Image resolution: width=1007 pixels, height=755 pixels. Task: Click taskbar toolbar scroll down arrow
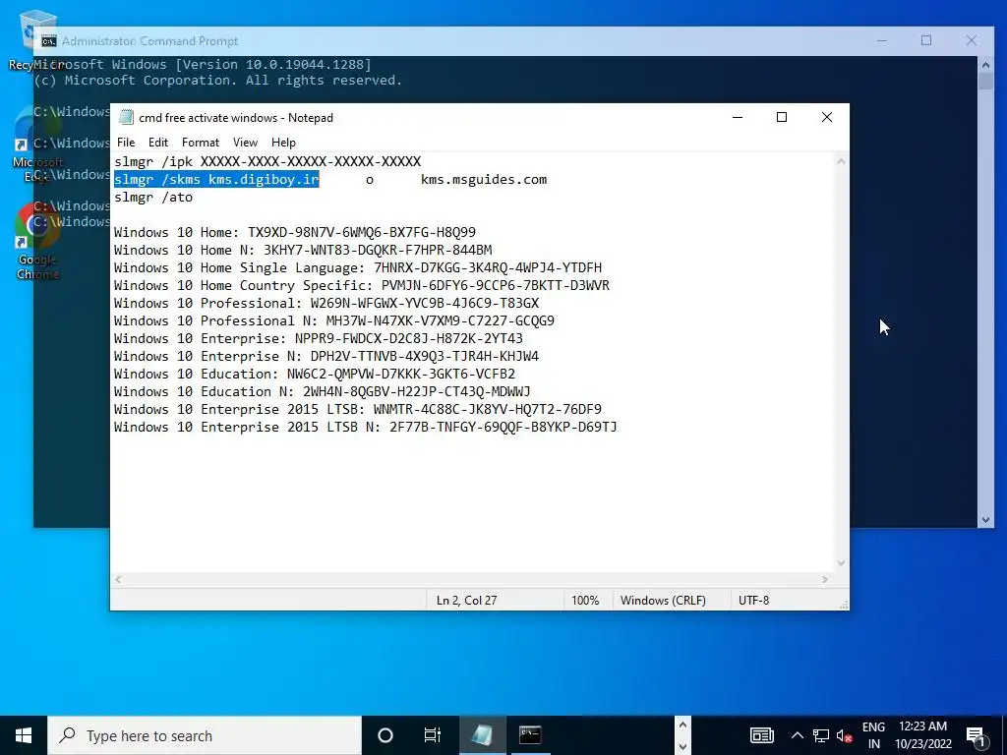tap(682, 747)
